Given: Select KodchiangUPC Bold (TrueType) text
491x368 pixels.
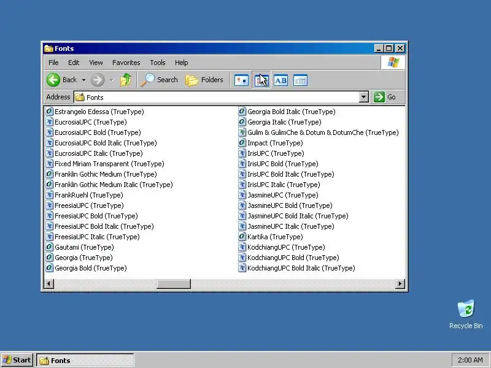Looking at the screenshot, I should [x=293, y=258].
